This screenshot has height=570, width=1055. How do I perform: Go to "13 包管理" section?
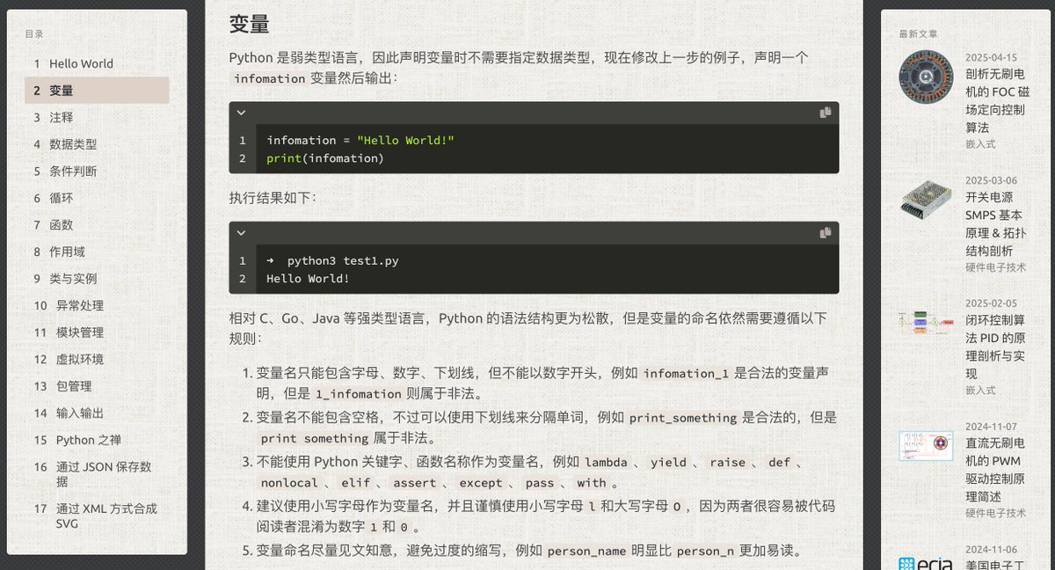97,385
